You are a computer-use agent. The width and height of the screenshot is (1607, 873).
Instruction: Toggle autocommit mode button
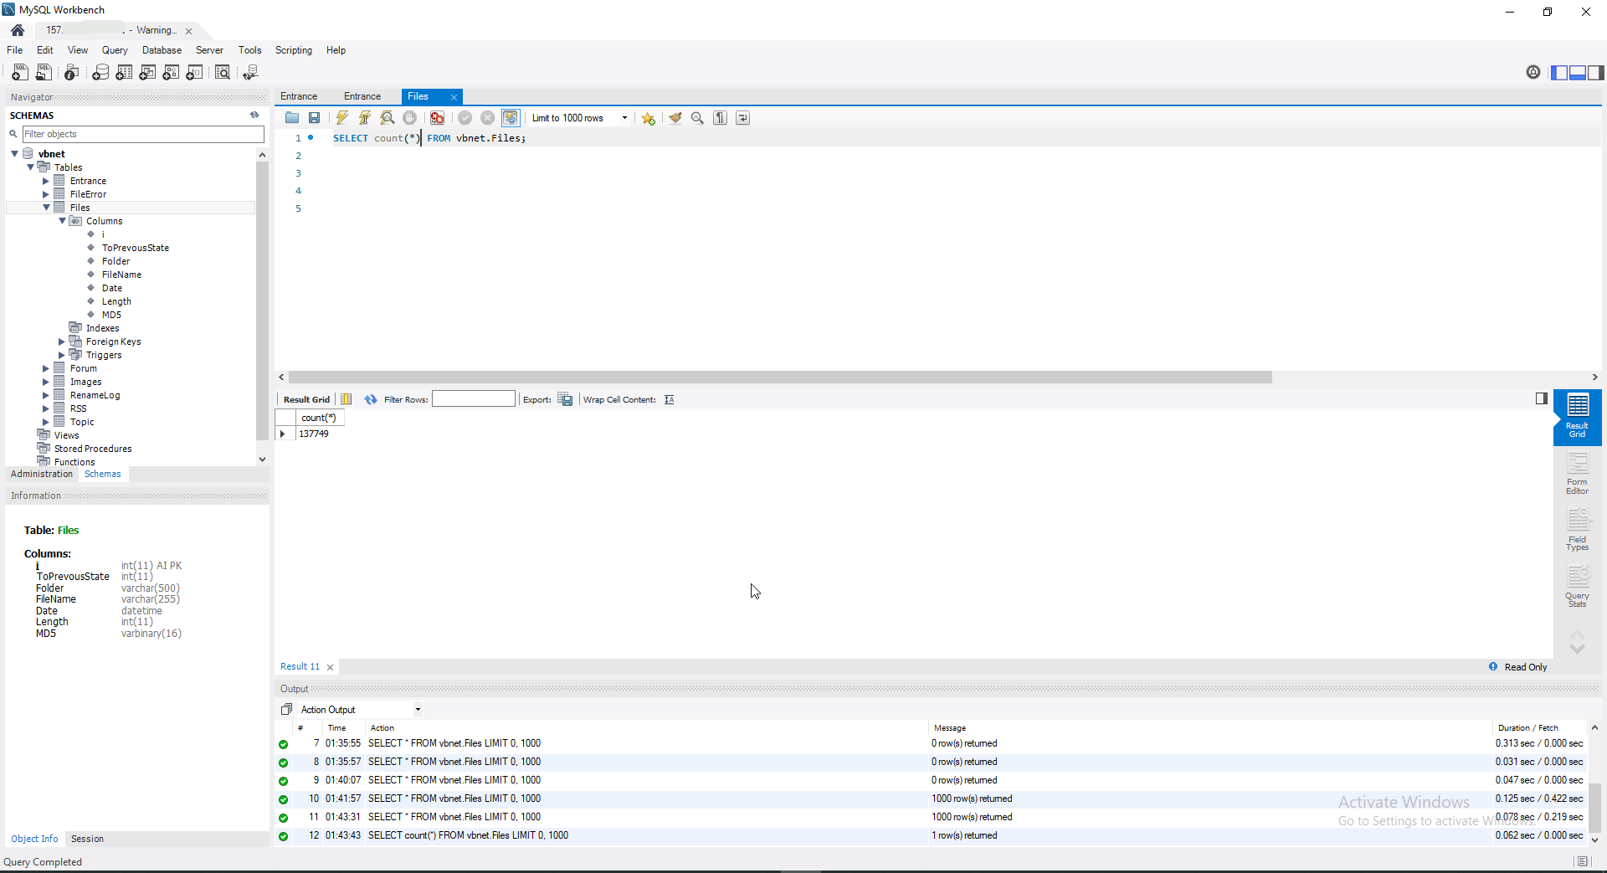pos(511,118)
